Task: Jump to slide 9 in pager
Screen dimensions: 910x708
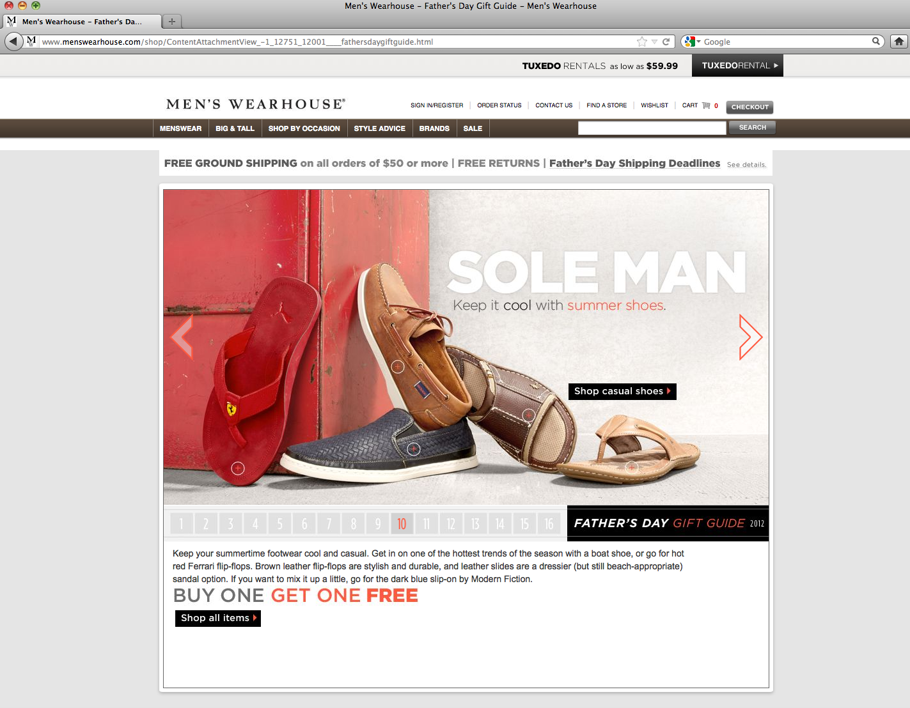Action: [x=378, y=524]
